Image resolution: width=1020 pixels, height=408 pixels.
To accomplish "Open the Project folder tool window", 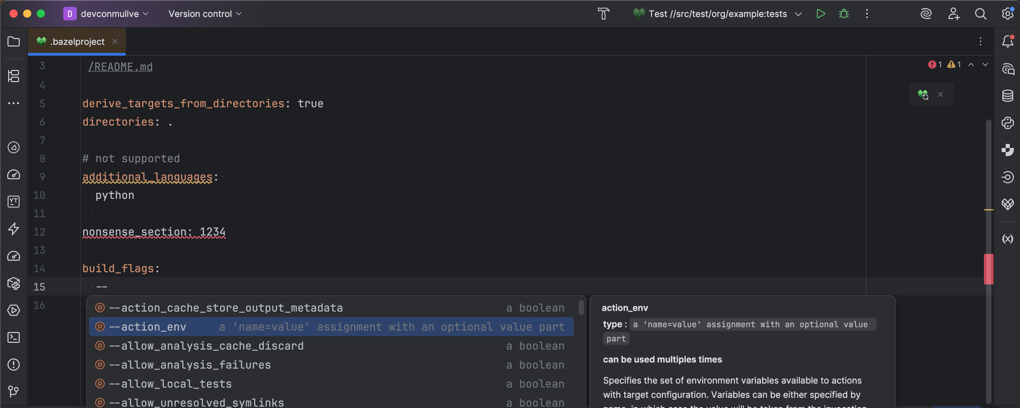I will [14, 41].
